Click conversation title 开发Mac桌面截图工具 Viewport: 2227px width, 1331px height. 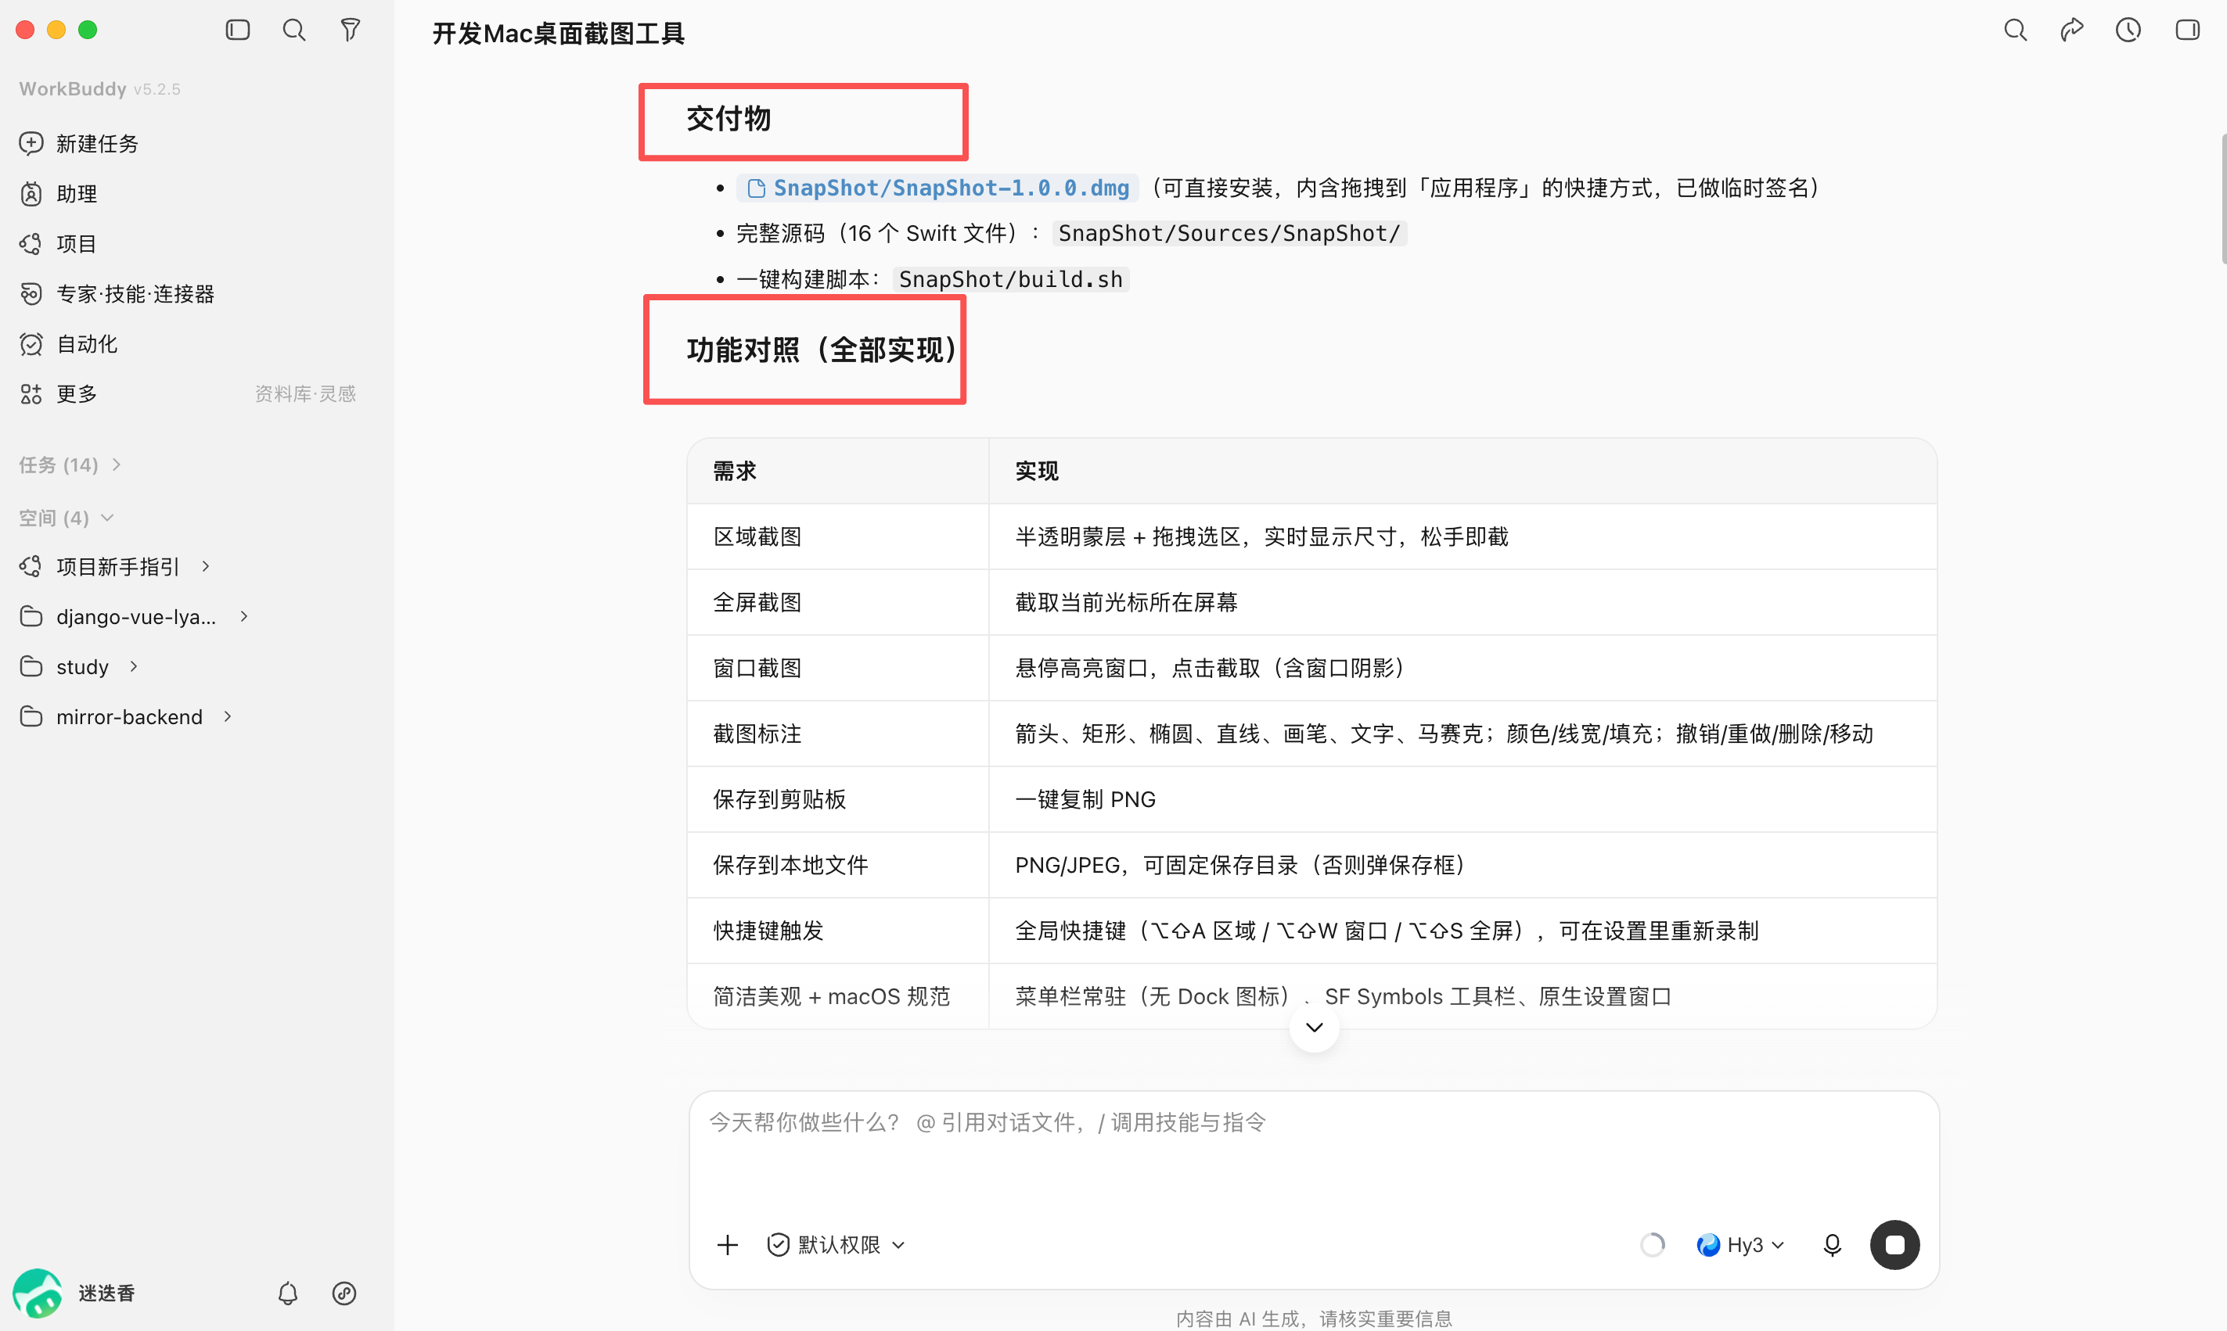tap(558, 33)
